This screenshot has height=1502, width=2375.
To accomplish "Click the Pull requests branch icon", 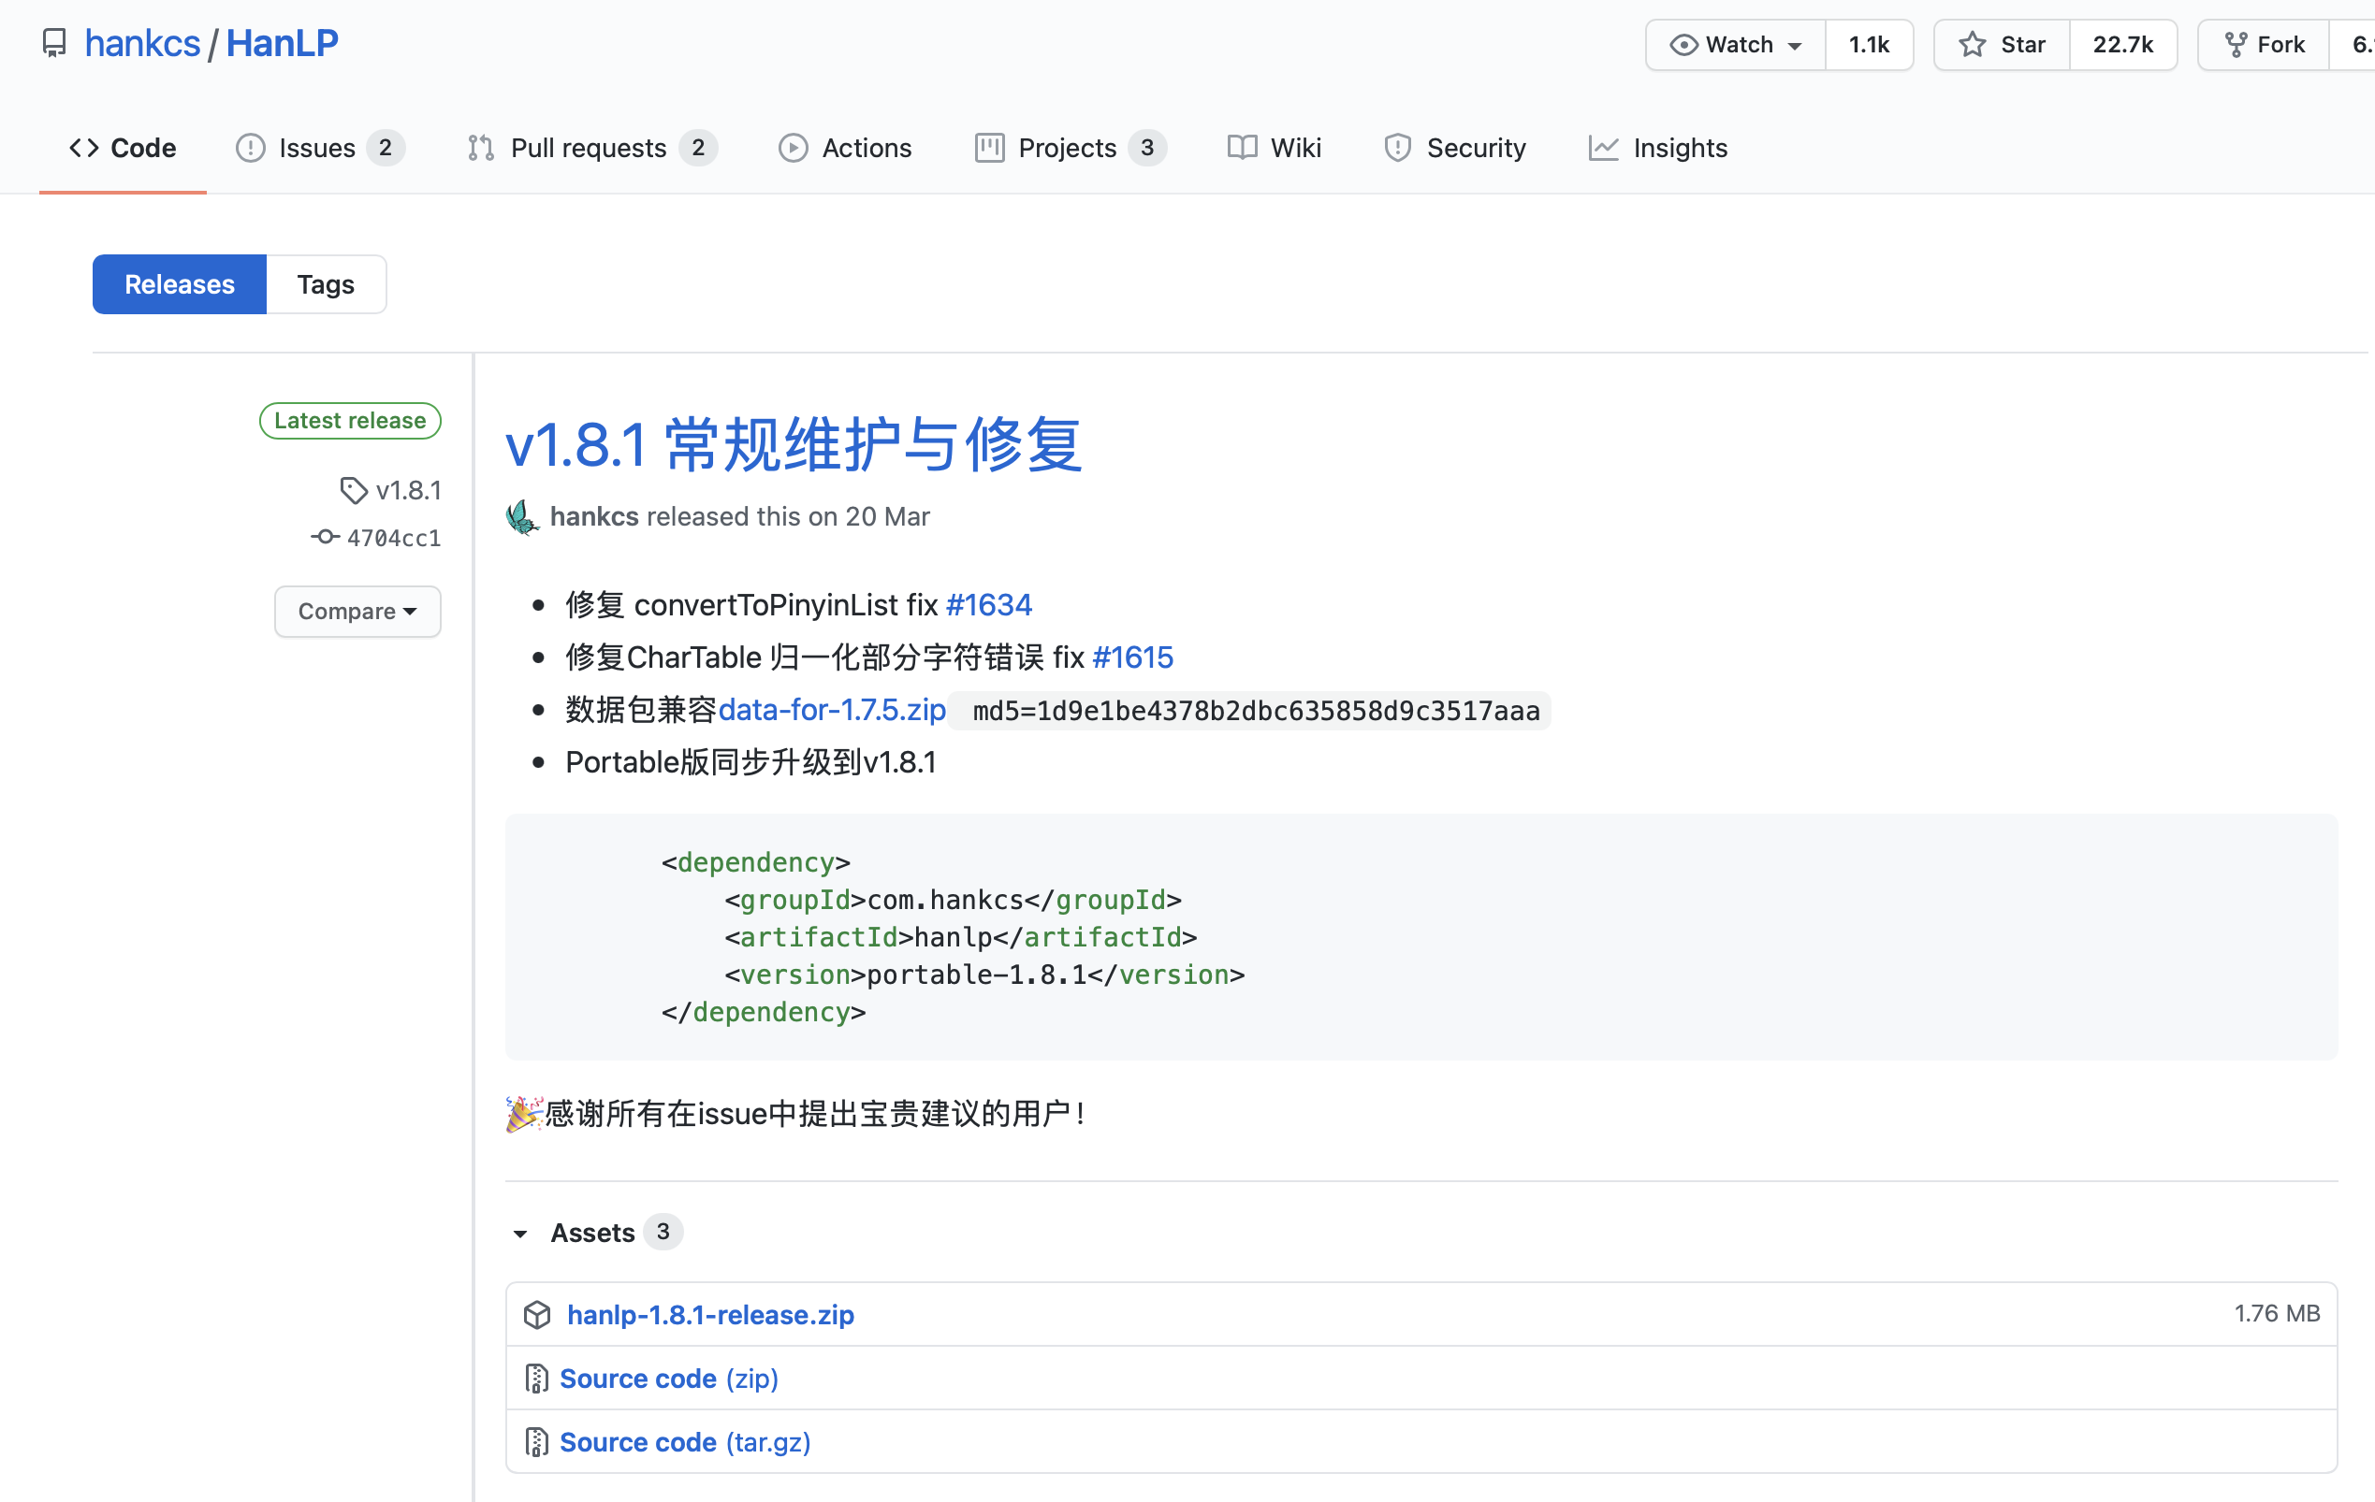I will tap(480, 148).
